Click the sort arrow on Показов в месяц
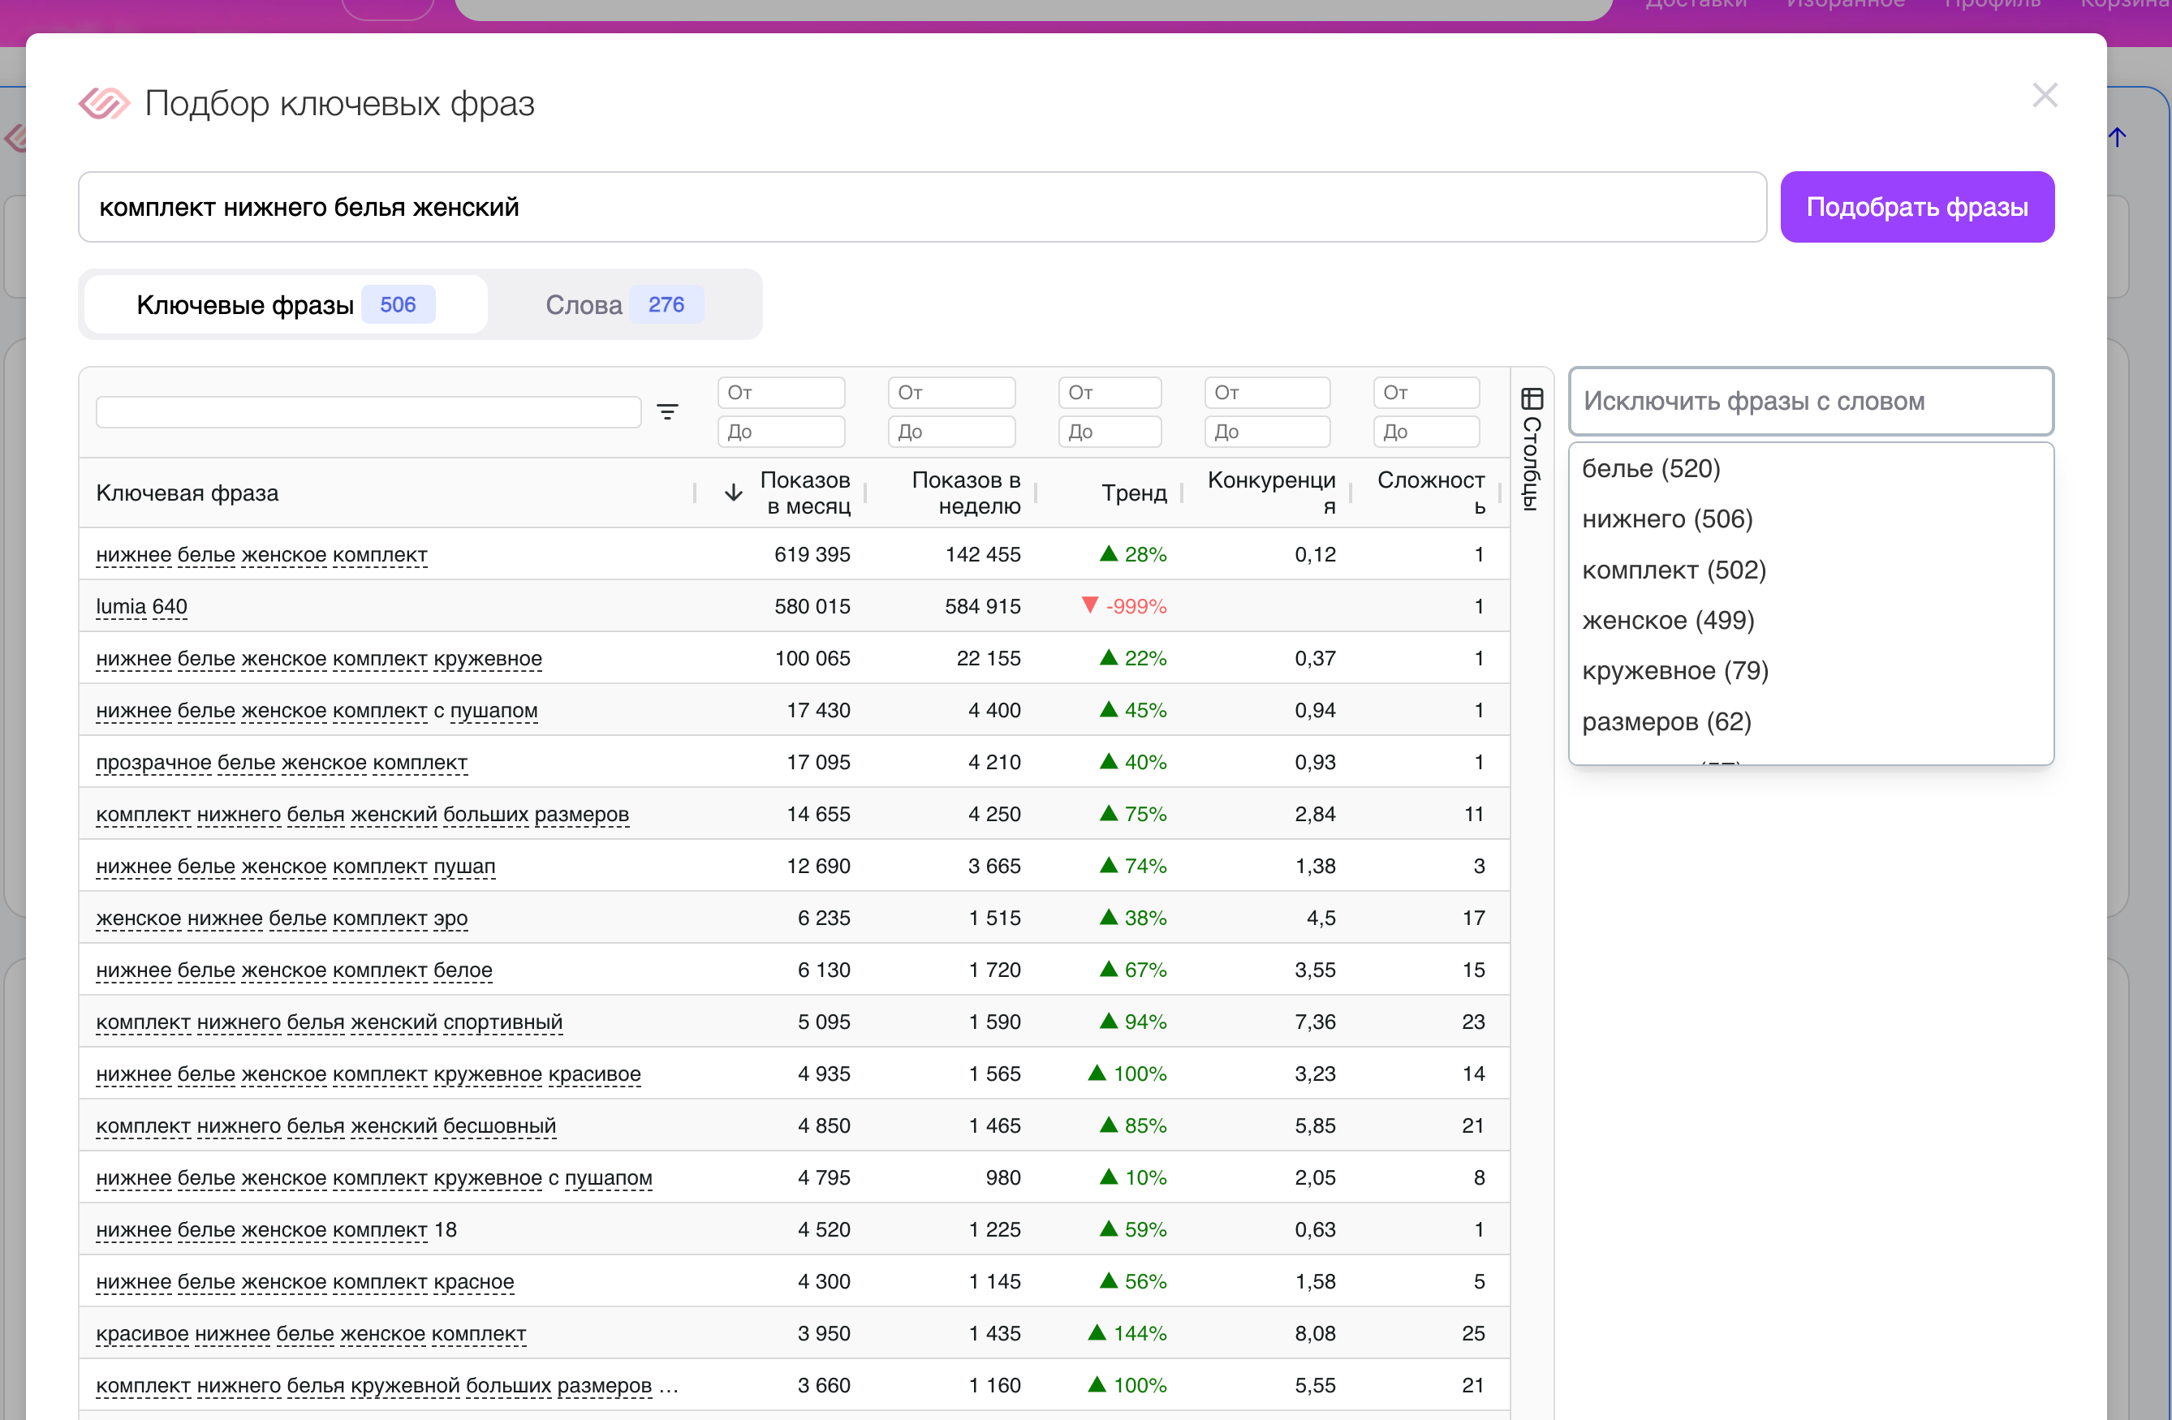Viewport: 2172px width, 1420px height. click(733, 493)
